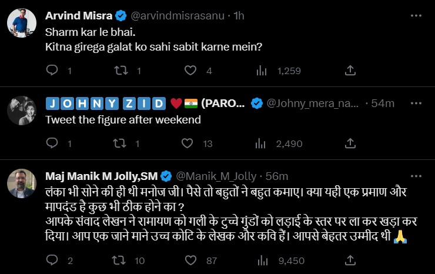
Task: Reply to JOHNY ZID's tweet
Action: coord(52,143)
